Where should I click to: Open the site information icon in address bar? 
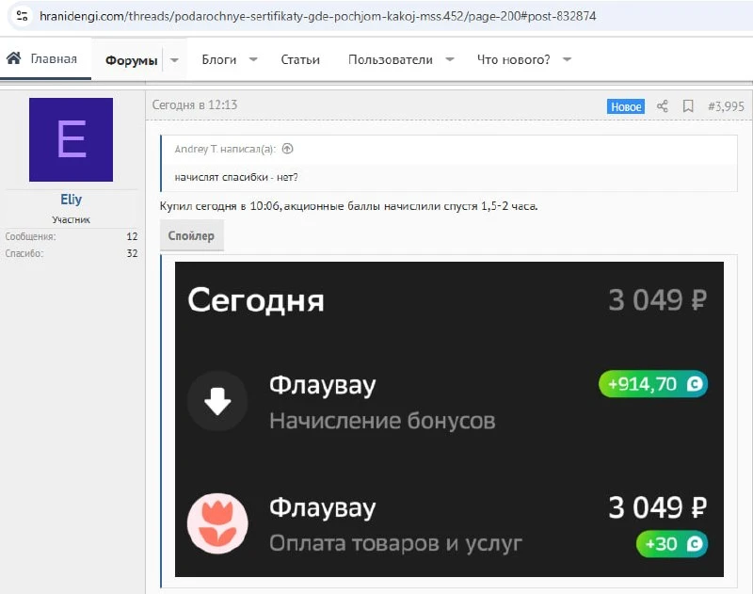(x=22, y=16)
